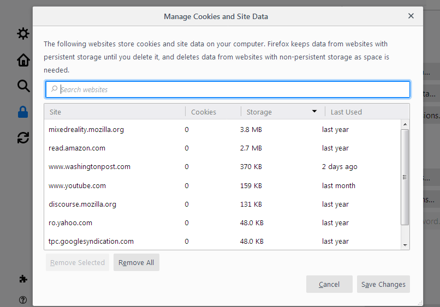The image size is (440, 307).
Task: Sort list by Storage column header
Action: [x=283, y=112]
